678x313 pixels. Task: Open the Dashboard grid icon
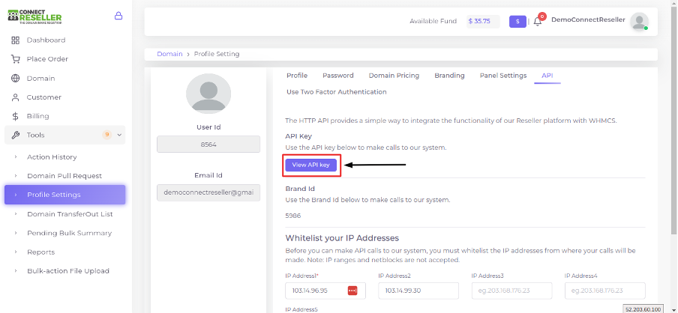pyautogui.click(x=15, y=40)
